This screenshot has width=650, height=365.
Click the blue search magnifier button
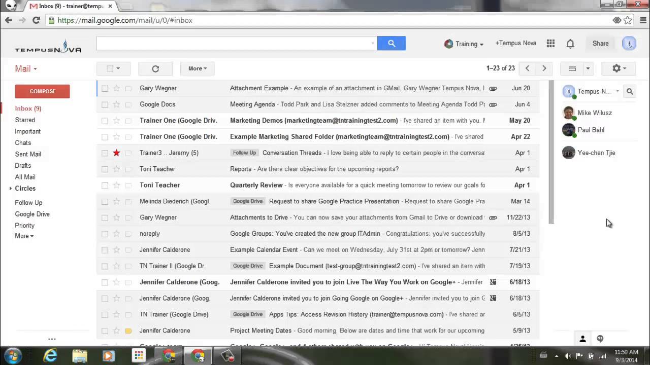point(392,44)
